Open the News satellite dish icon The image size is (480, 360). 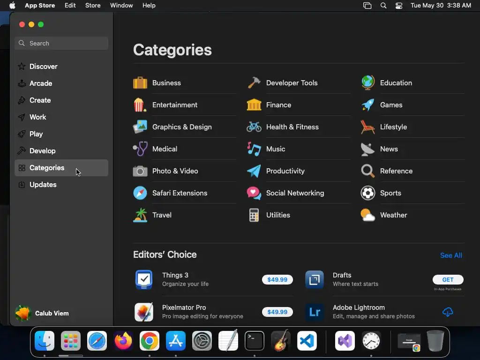(367, 149)
